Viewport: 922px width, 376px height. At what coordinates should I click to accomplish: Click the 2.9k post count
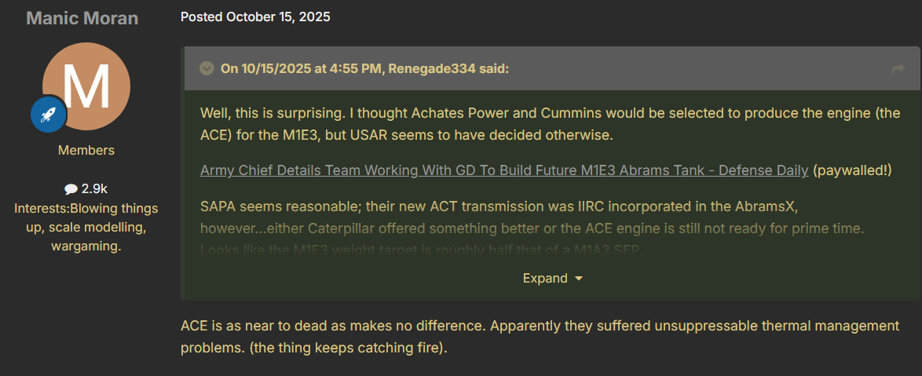click(94, 189)
